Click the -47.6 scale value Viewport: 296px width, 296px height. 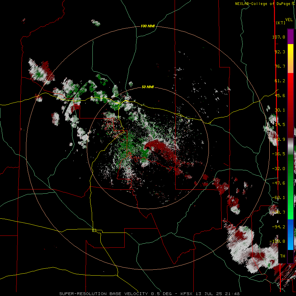pyautogui.click(x=279, y=183)
